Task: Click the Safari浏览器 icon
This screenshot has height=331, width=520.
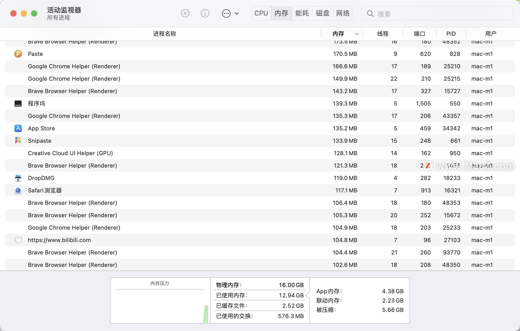Action: (18, 190)
